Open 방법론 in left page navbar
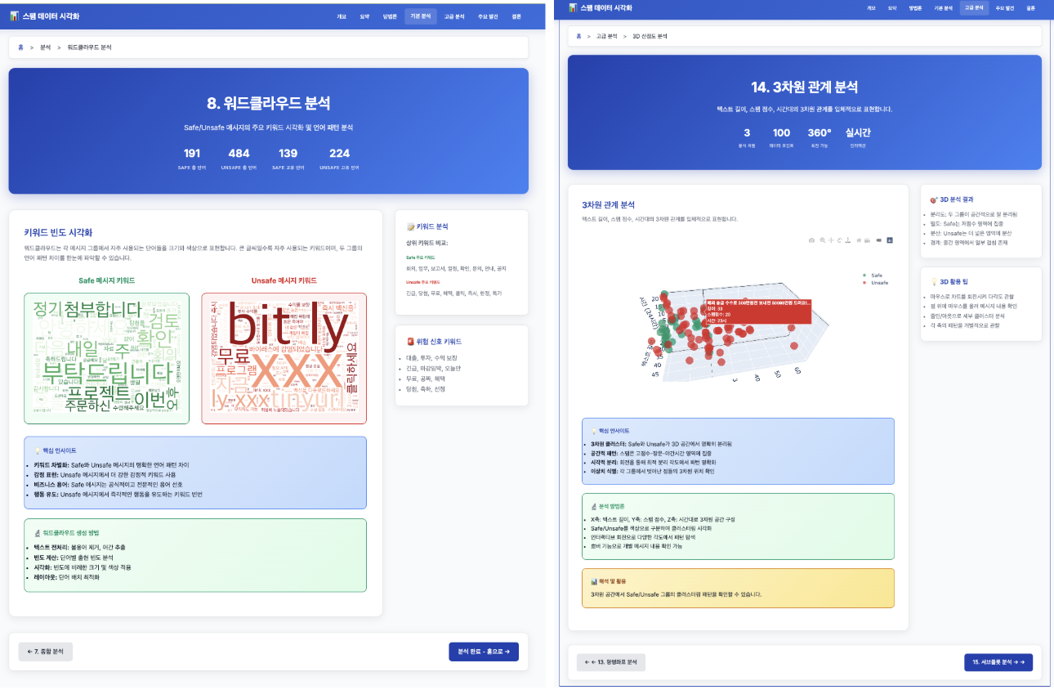This screenshot has width=1054, height=690. pyautogui.click(x=390, y=16)
